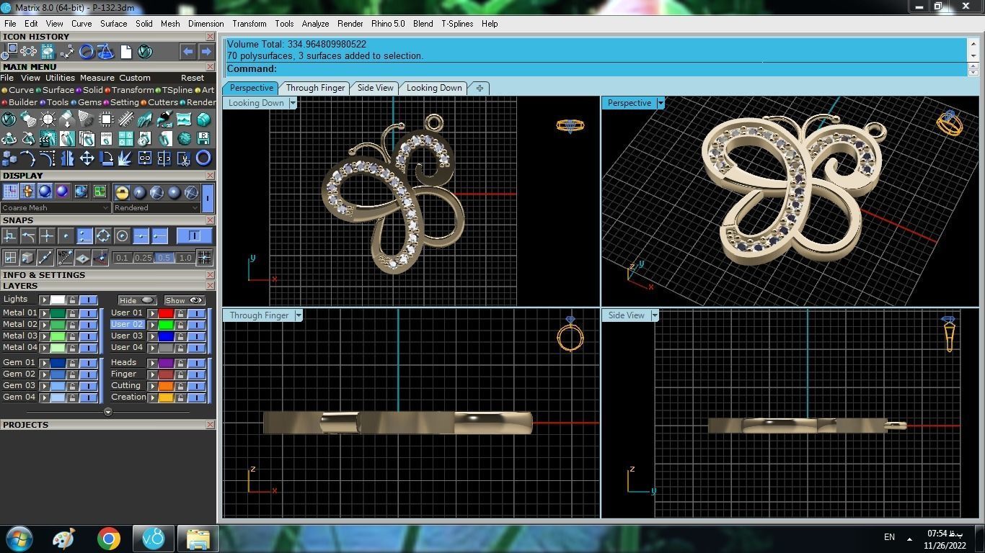The width and height of the screenshot is (985, 553).
Task: Toggle lock on Metal 02 layer
Action: point(72,325)
